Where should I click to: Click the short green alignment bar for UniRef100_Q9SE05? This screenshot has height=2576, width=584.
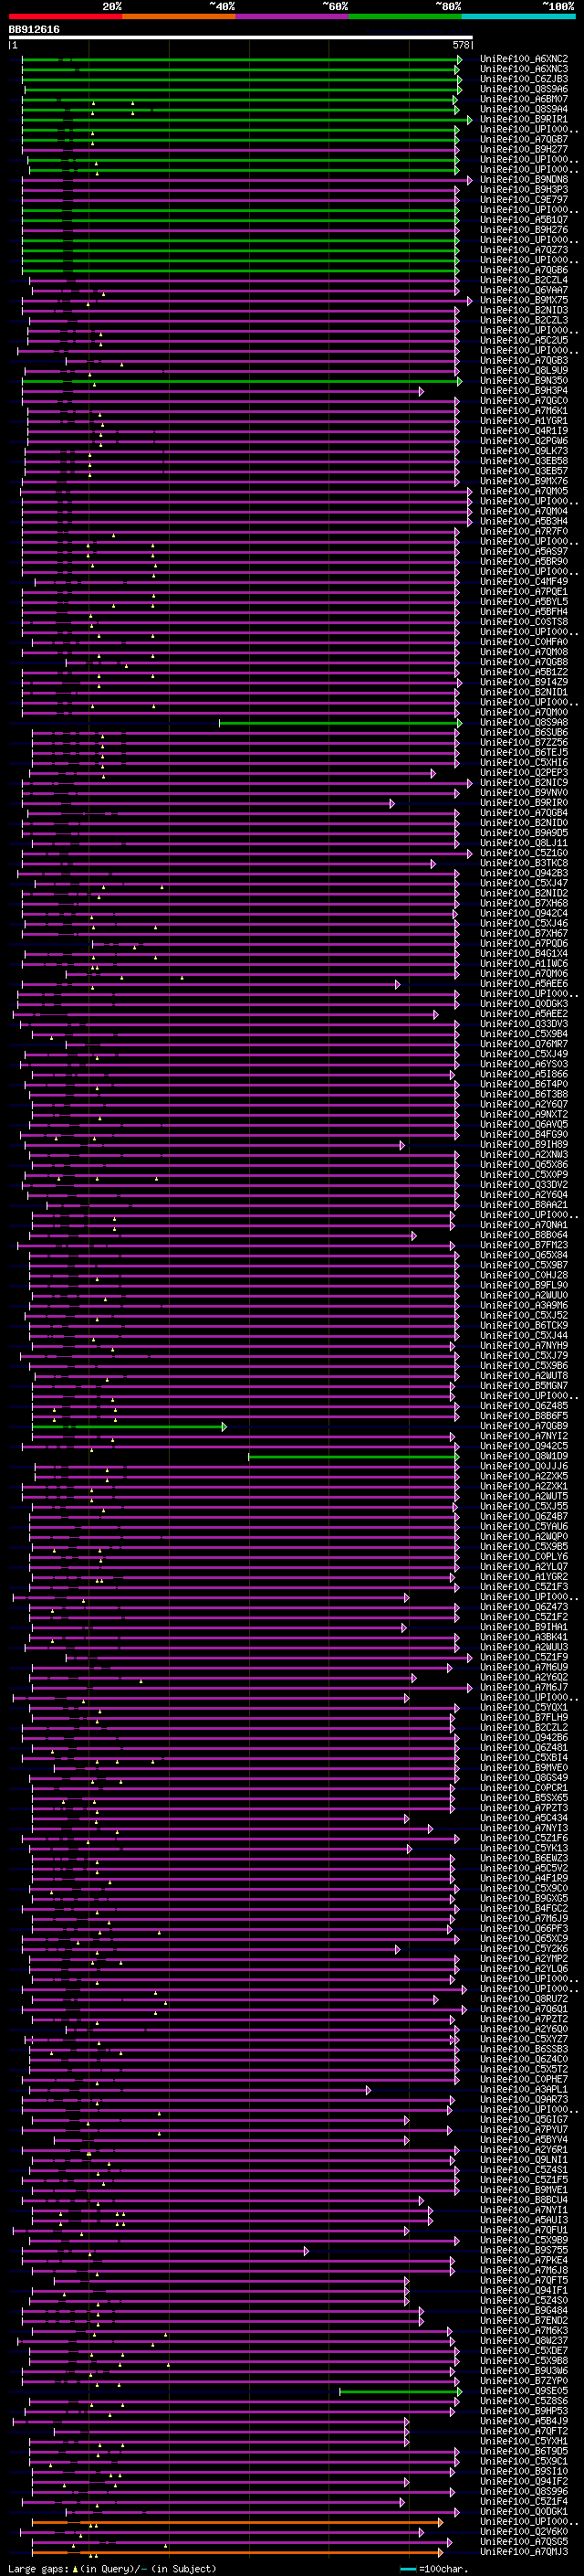(x=400, y=2391)
